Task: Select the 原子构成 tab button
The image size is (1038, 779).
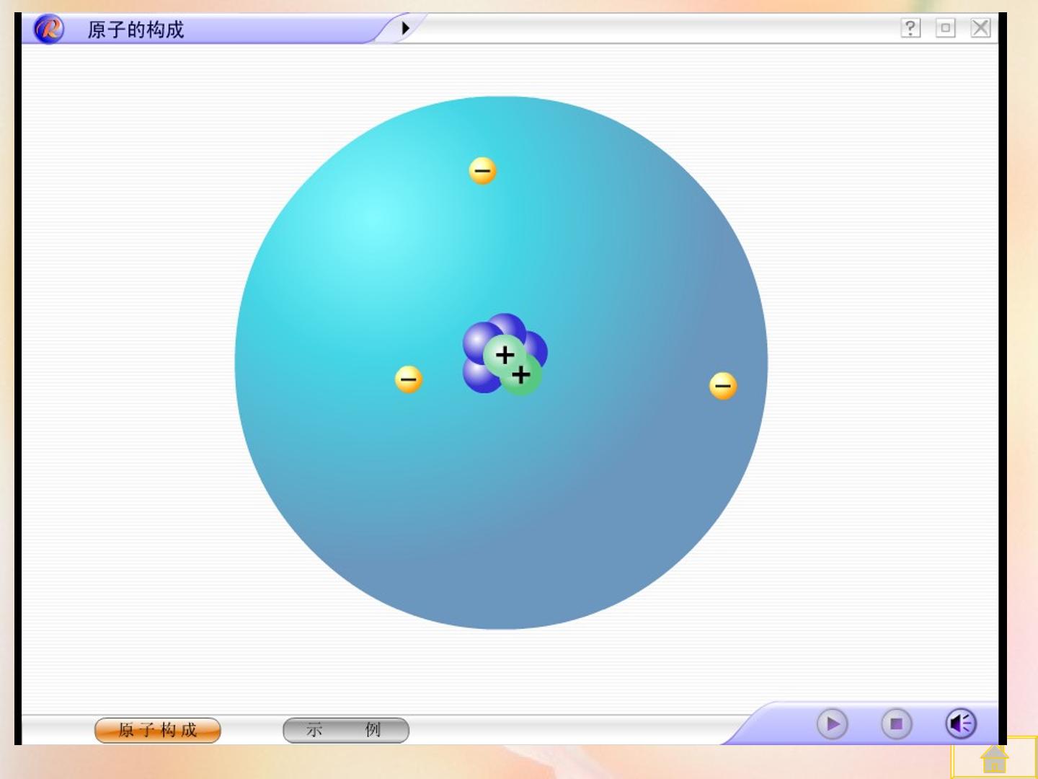Action: point(158,730)
